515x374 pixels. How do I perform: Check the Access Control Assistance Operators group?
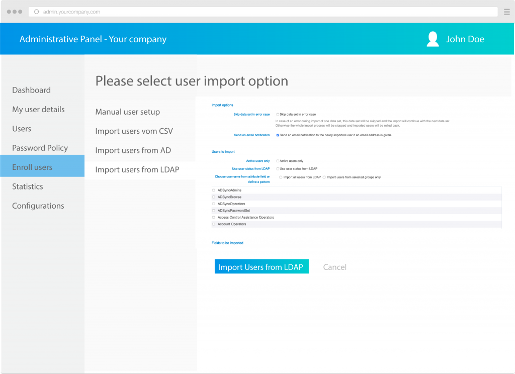click(214, 217)
